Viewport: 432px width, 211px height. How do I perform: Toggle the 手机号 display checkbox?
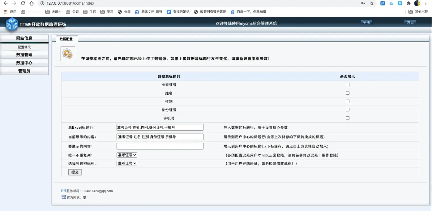click(x=347, y=118)
